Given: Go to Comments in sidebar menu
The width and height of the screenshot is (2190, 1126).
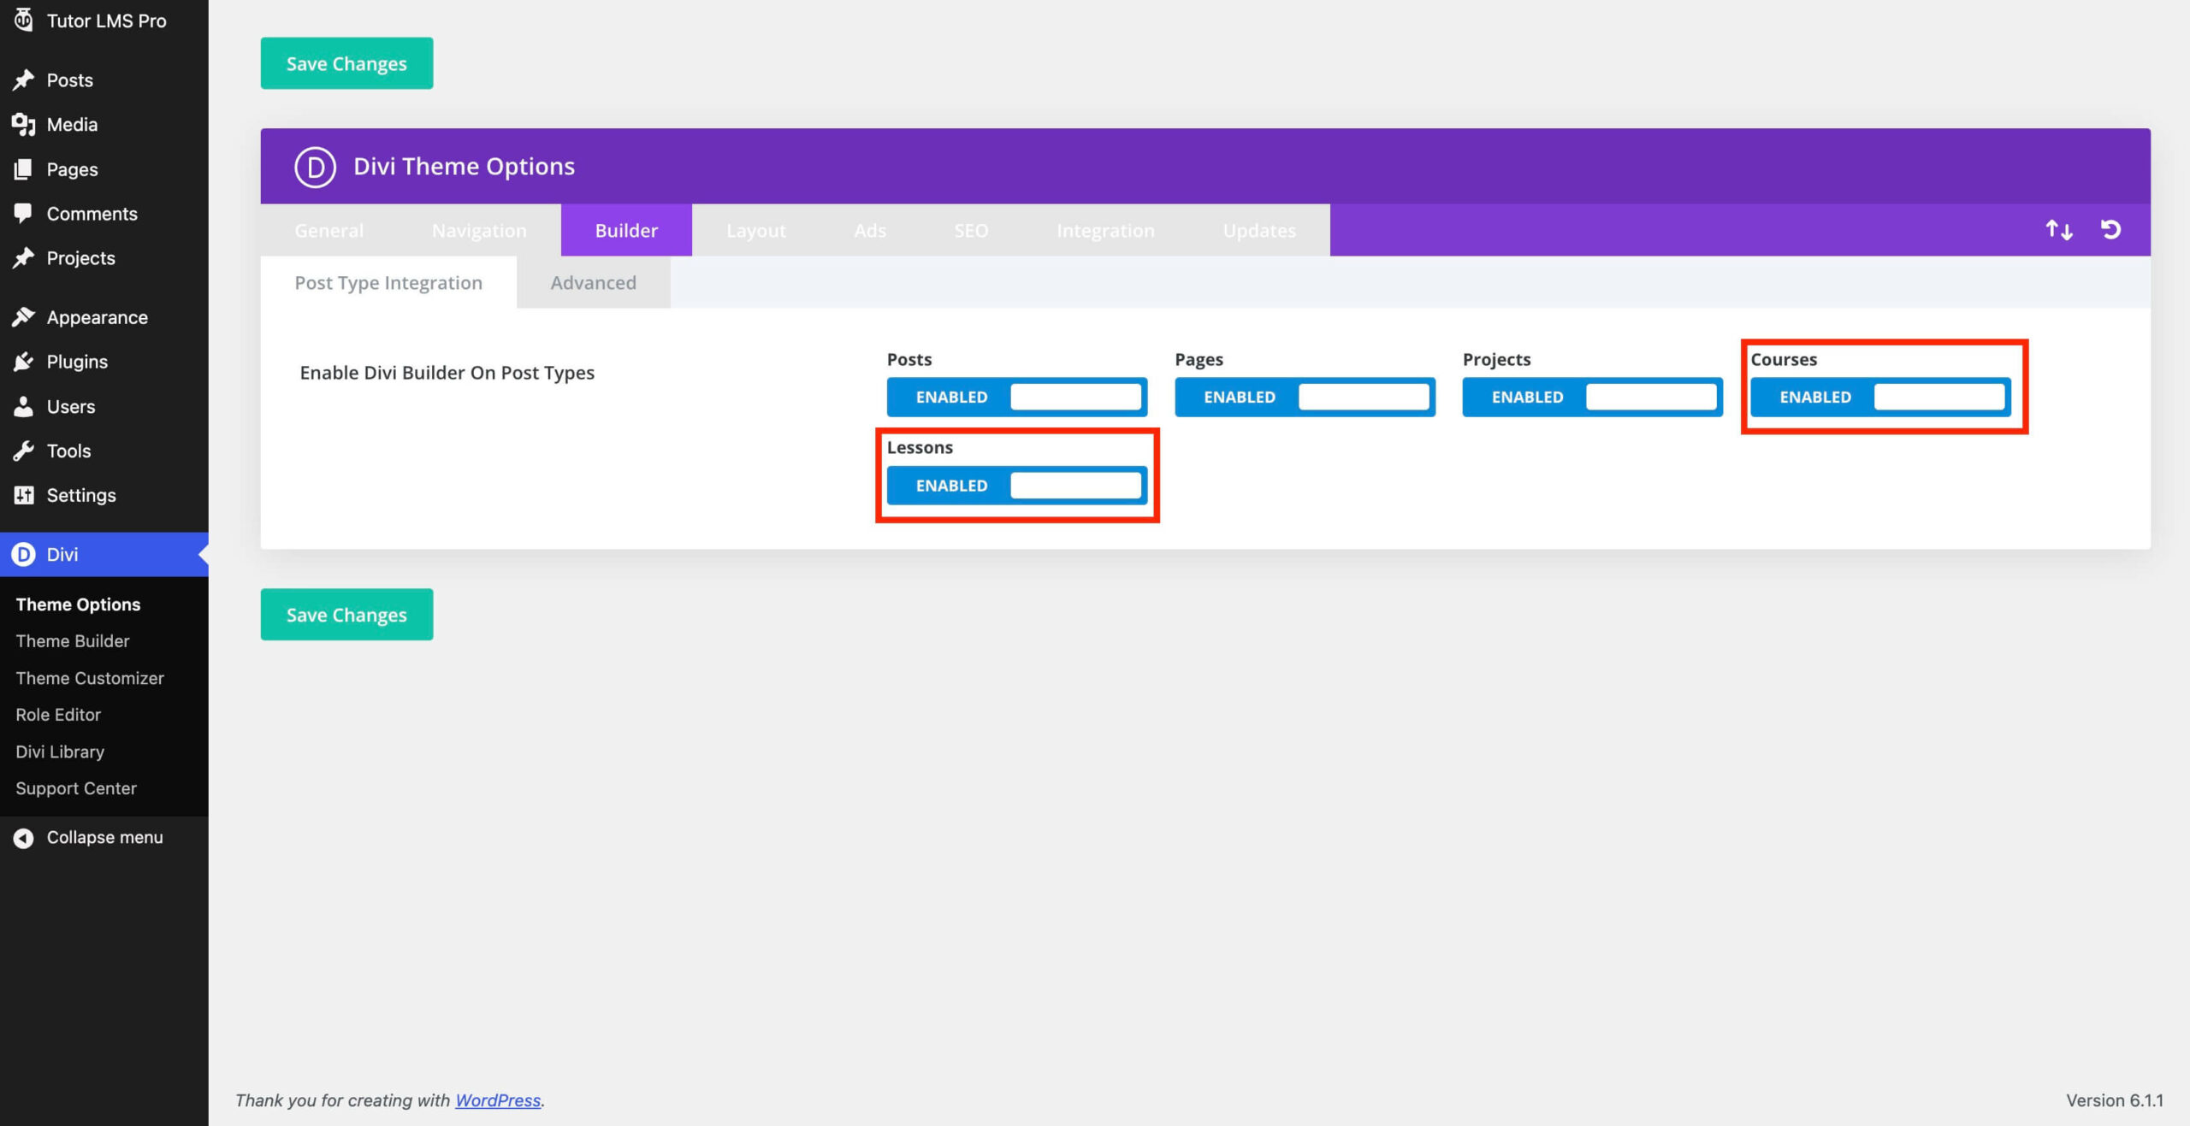Looking at the screenshot, I should tap(104, 214).
